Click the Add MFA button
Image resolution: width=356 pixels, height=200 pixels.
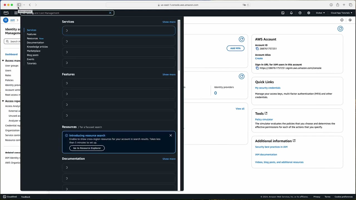pos(235,48)
